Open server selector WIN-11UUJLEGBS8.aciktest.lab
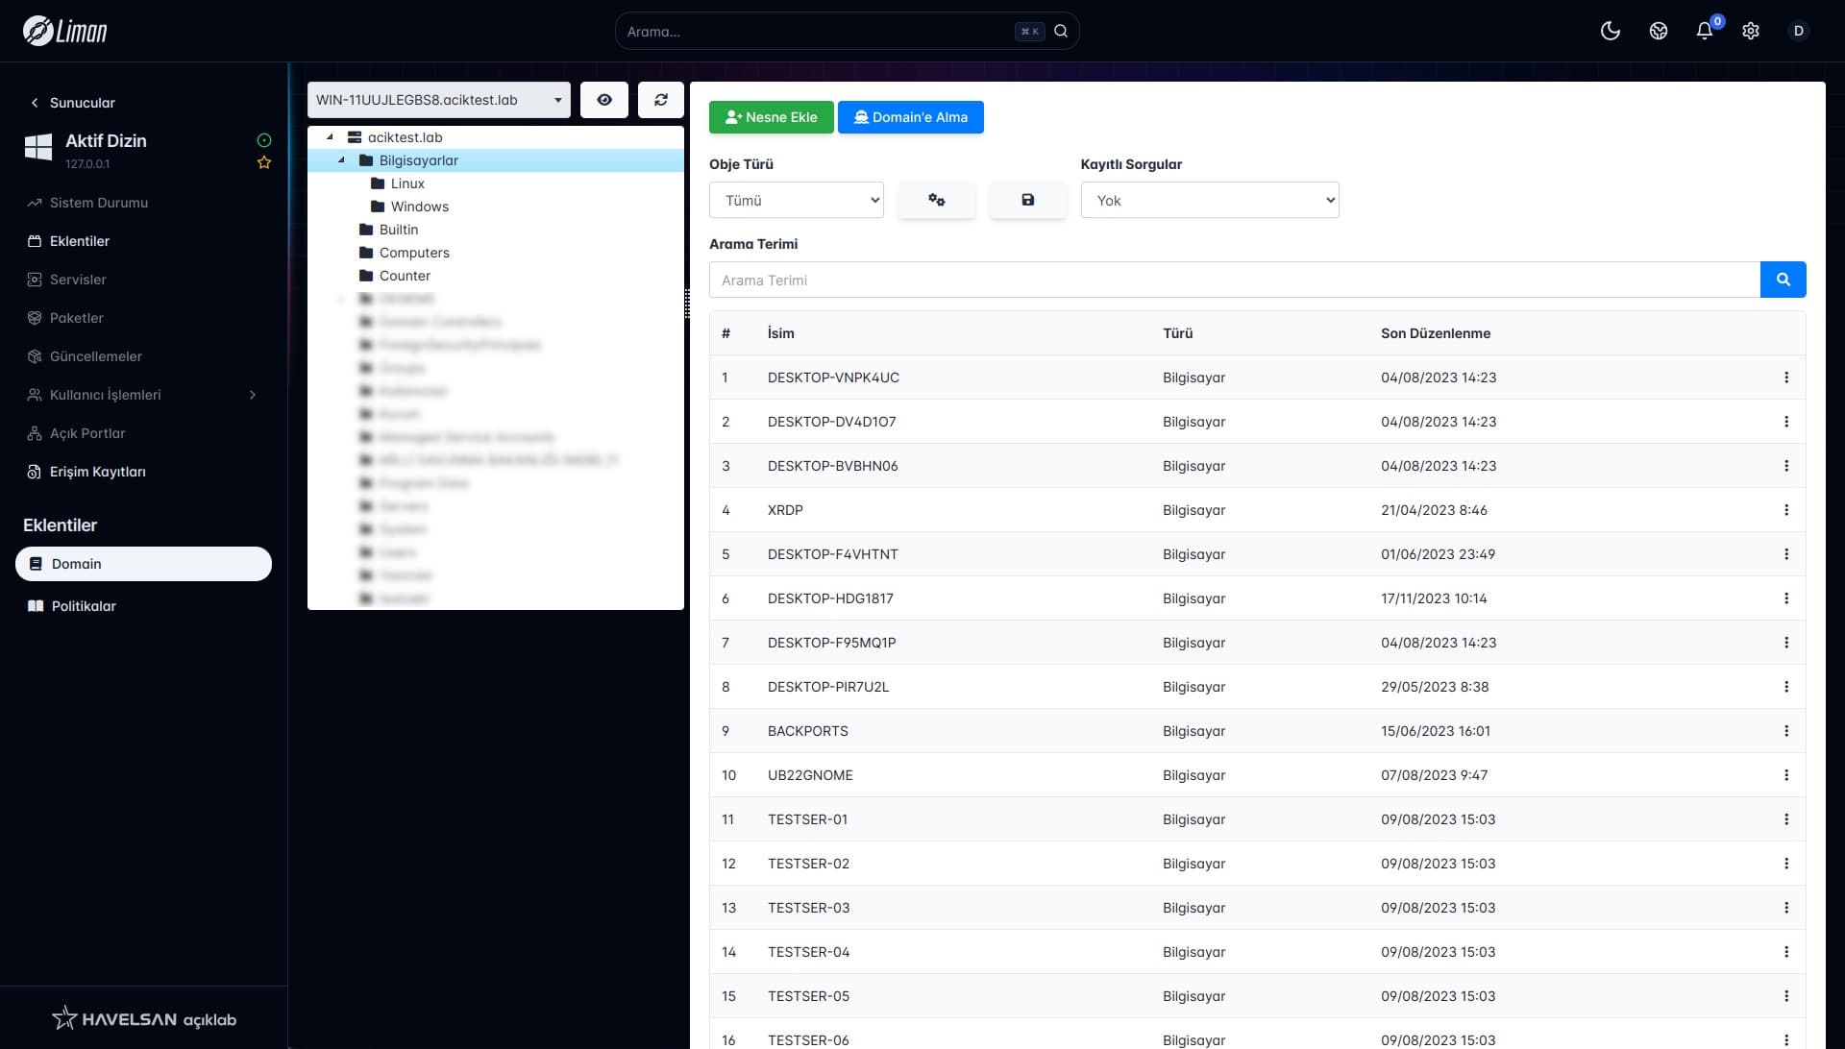Image resolution: width=1845 pixels, height=1049 pixels. click(x=438, y=100)
